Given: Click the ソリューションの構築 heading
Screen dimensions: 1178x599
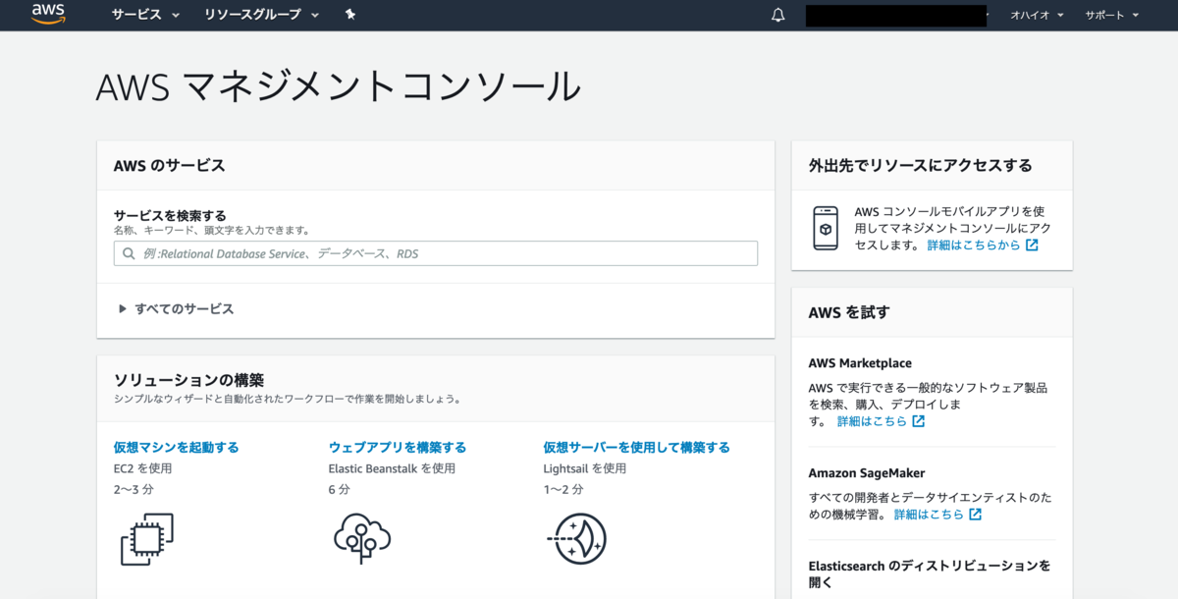Looking at the screenshot, I should [x=188, y=380].
